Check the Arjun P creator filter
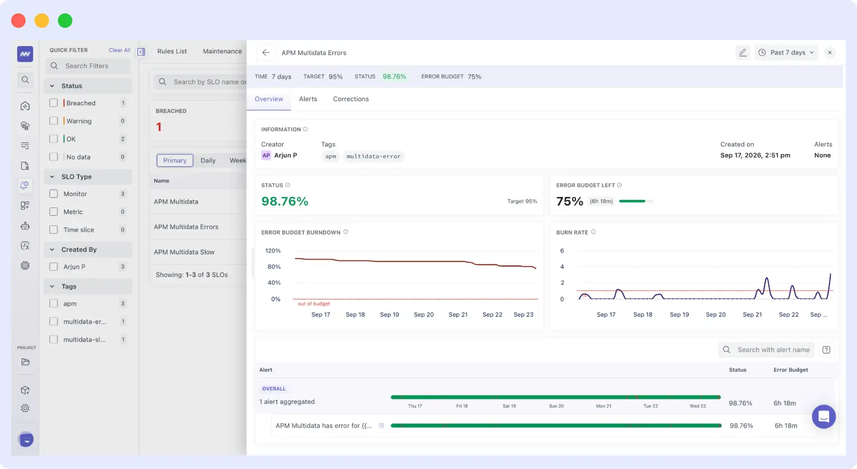 (x=53, y=266)
